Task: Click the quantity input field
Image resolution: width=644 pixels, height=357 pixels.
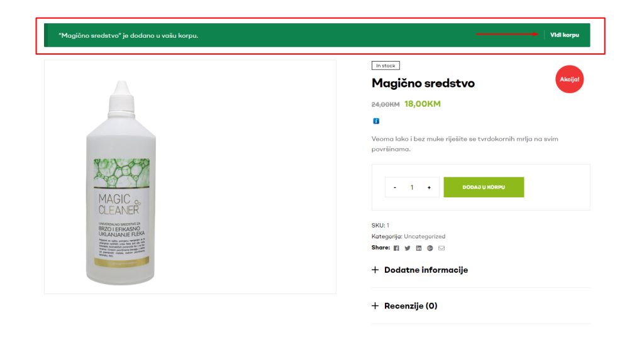Action: [x=412, y=187]
